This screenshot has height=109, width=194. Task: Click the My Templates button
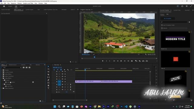(168, 18)
